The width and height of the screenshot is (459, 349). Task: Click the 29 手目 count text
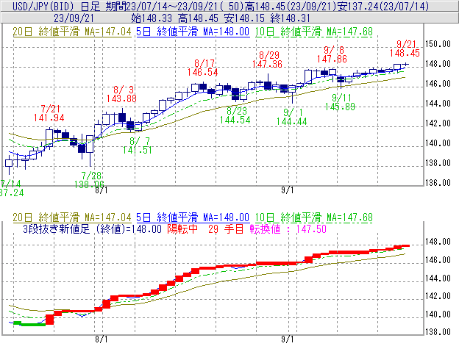tap(226, 229)
